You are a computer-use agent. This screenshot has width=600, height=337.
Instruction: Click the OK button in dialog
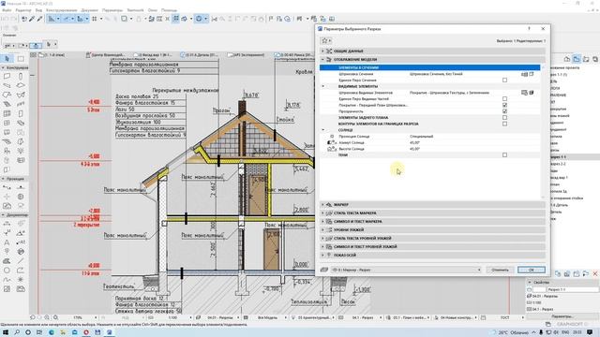click(532, 270)
